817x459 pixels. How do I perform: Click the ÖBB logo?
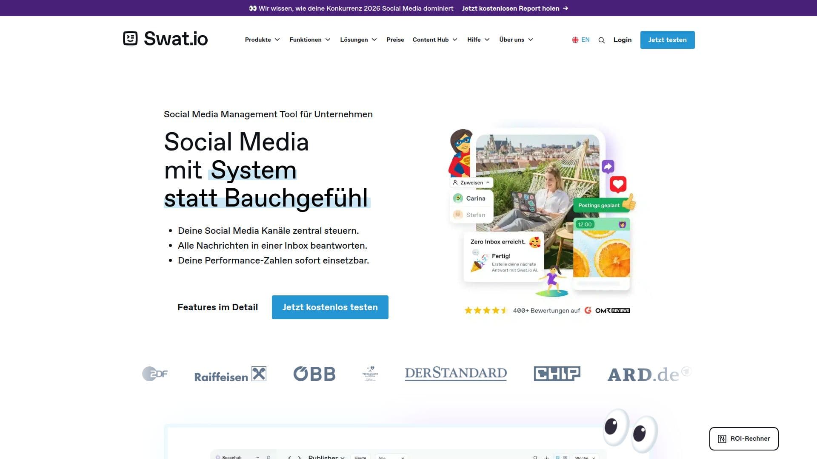click(x=314, y=374)
